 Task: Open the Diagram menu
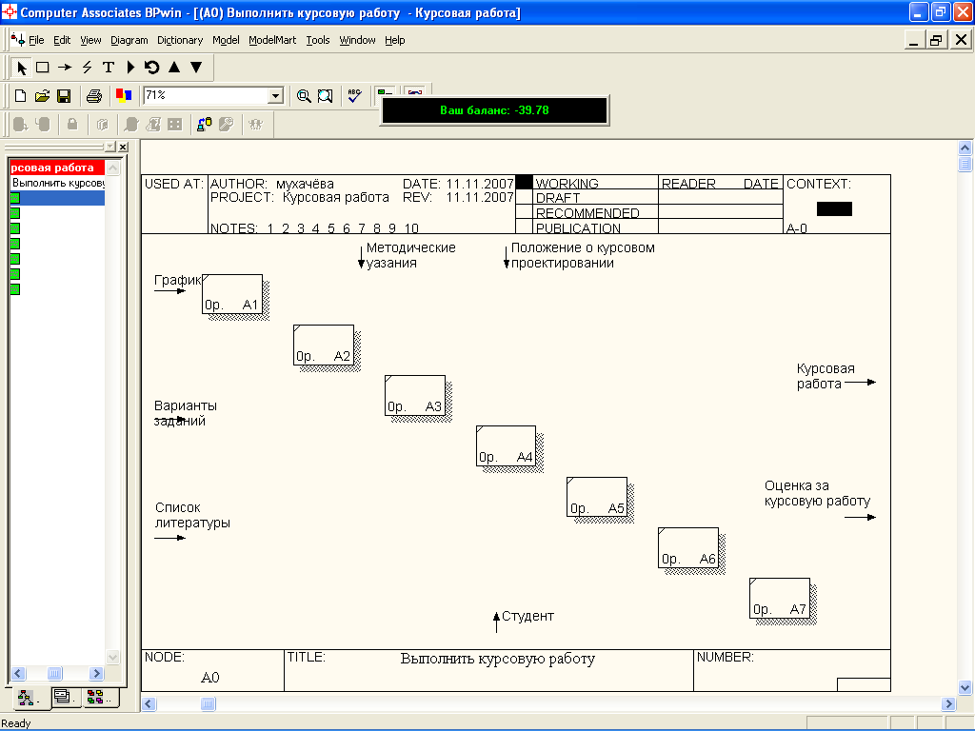click(x=129, y=40)
